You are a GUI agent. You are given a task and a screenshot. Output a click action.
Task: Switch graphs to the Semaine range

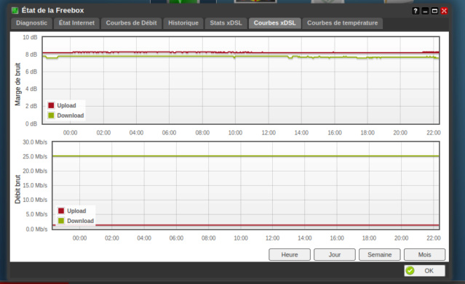click(x=380, y=255)
